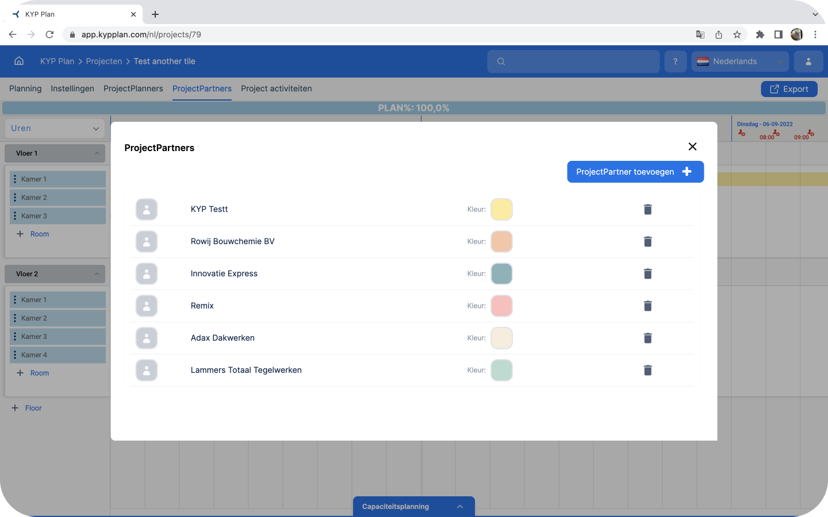The width and height of the screenshot is (828, 517).
Task: Change Innovatie Express blue-grey color swatch
Action: [x=501, y=273]
